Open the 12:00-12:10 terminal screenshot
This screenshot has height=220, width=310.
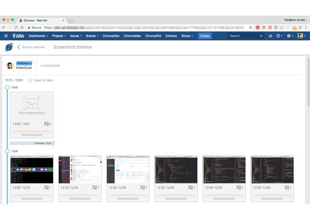(x=32, y=170)
